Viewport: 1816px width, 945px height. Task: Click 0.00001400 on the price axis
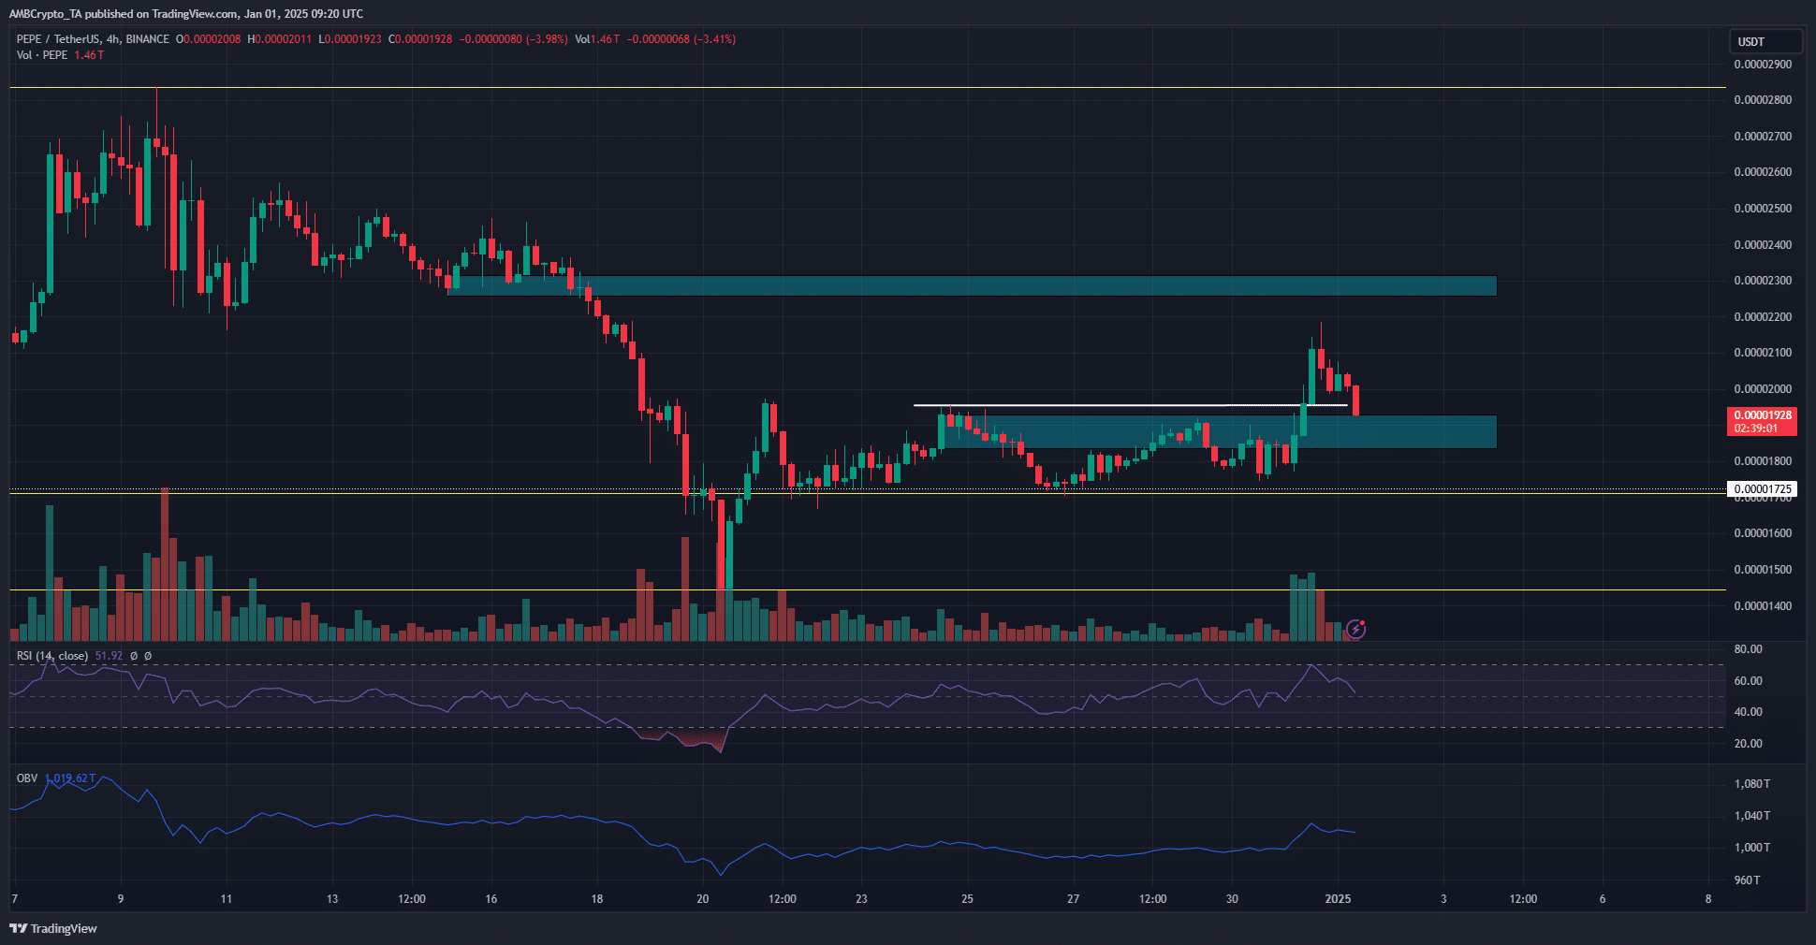tap(1763, 606)
